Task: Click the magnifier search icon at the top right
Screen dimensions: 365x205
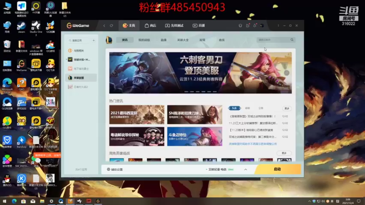Action: click(292, 40)
